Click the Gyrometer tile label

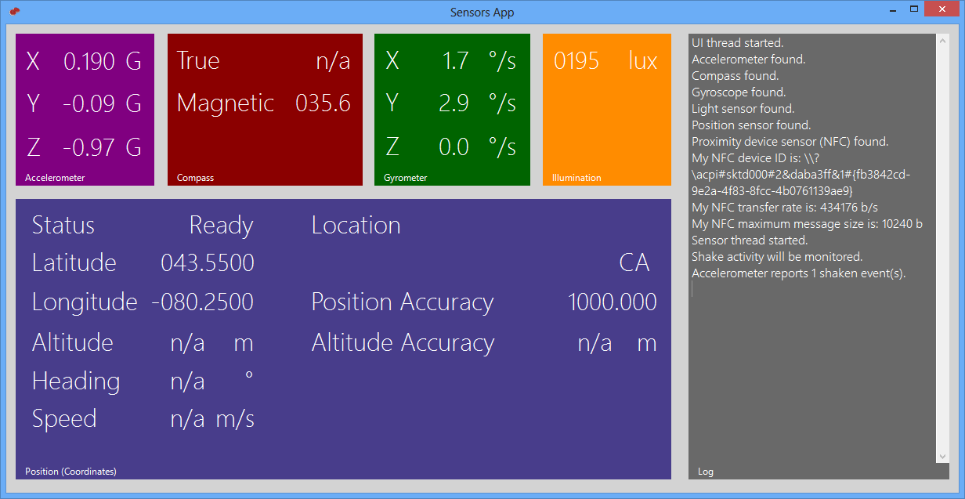406,178
